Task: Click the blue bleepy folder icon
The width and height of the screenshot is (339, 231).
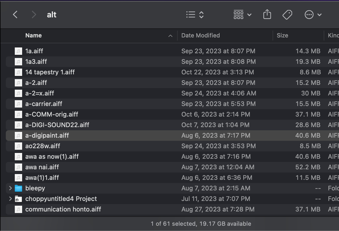Action: 18,188
